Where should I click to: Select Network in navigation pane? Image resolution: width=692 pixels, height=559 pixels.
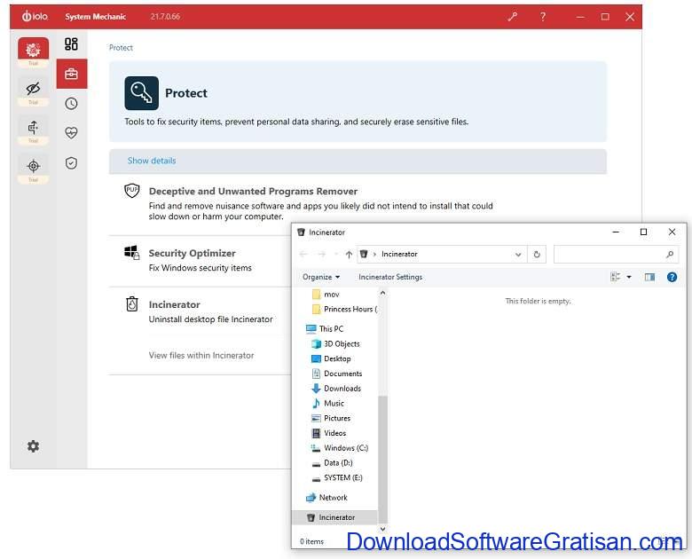click(x=326, y=498)
